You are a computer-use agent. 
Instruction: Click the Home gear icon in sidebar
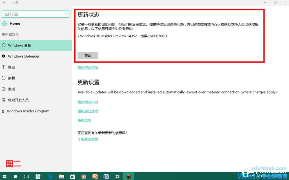5,24
